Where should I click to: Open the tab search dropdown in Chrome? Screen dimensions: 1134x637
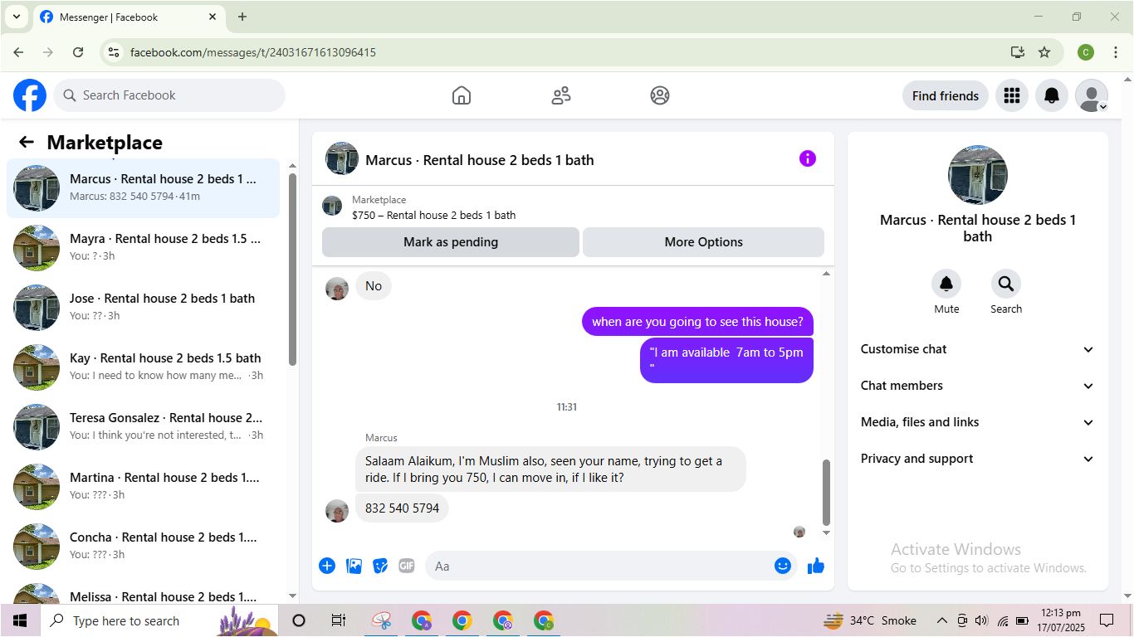click(x=16, y=17)
